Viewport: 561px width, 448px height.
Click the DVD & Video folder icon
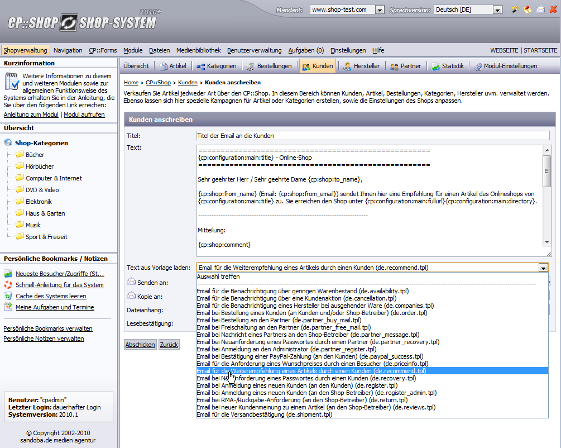point(20,189)
